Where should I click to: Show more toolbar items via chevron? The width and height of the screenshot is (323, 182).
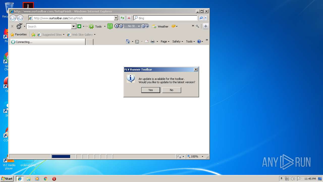pos(193,26)
